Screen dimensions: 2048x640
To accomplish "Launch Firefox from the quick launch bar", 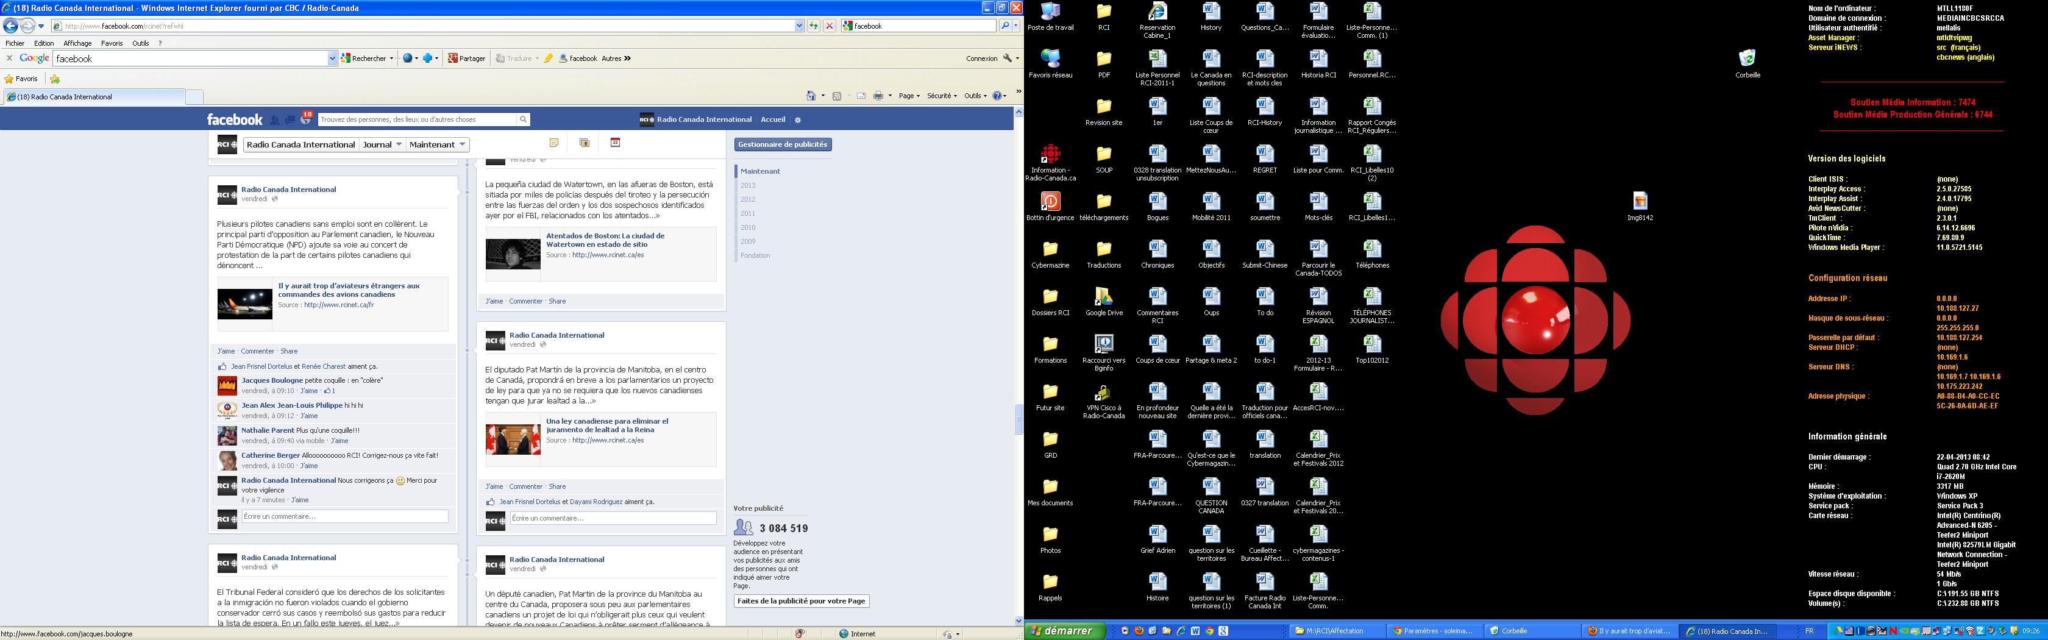I will tap(1139, 631).
